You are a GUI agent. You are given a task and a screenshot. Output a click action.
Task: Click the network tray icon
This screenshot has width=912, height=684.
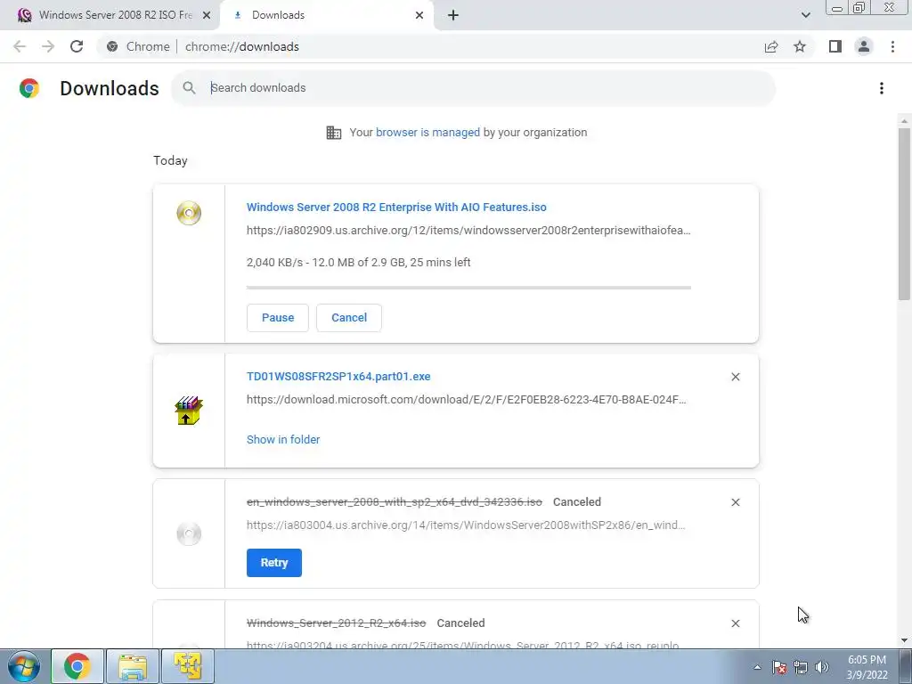click(x=801, y=667)
